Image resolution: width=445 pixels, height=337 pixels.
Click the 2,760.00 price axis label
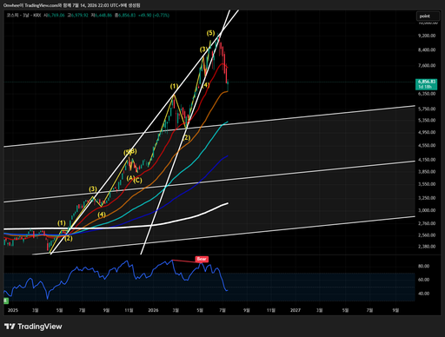point(427,223)
